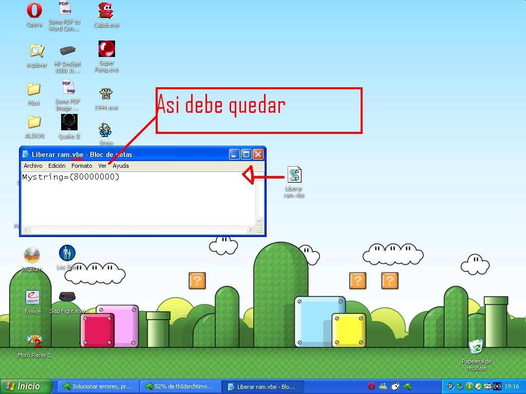The width and height of the screenshot is (526, 394).
Task: Close the Liberar ram.vbe Notepad window
Action: coord(258,154)
